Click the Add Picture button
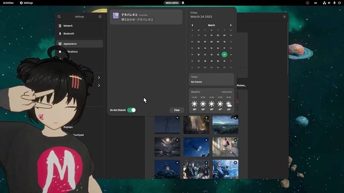The height and width of the screenshot is (193, 344). [241, 85]
